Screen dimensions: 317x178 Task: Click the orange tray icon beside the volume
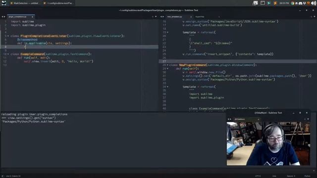point(309,3)
